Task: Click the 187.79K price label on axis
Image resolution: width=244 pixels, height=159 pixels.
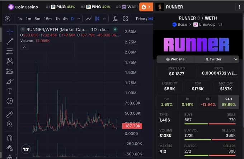Action: (132, 126)
